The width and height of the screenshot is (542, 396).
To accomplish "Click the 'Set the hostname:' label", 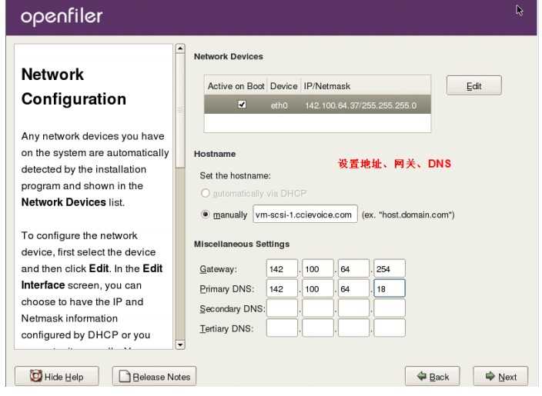I will (235, 176).
